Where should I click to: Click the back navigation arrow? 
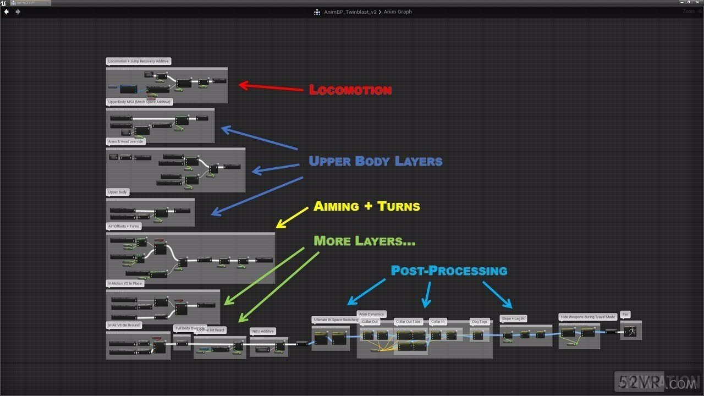click(7, 12)
